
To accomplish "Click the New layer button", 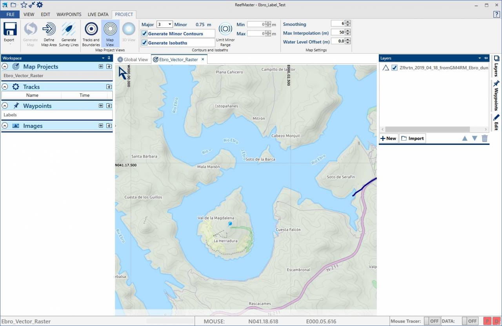I will tap(389, 138).
